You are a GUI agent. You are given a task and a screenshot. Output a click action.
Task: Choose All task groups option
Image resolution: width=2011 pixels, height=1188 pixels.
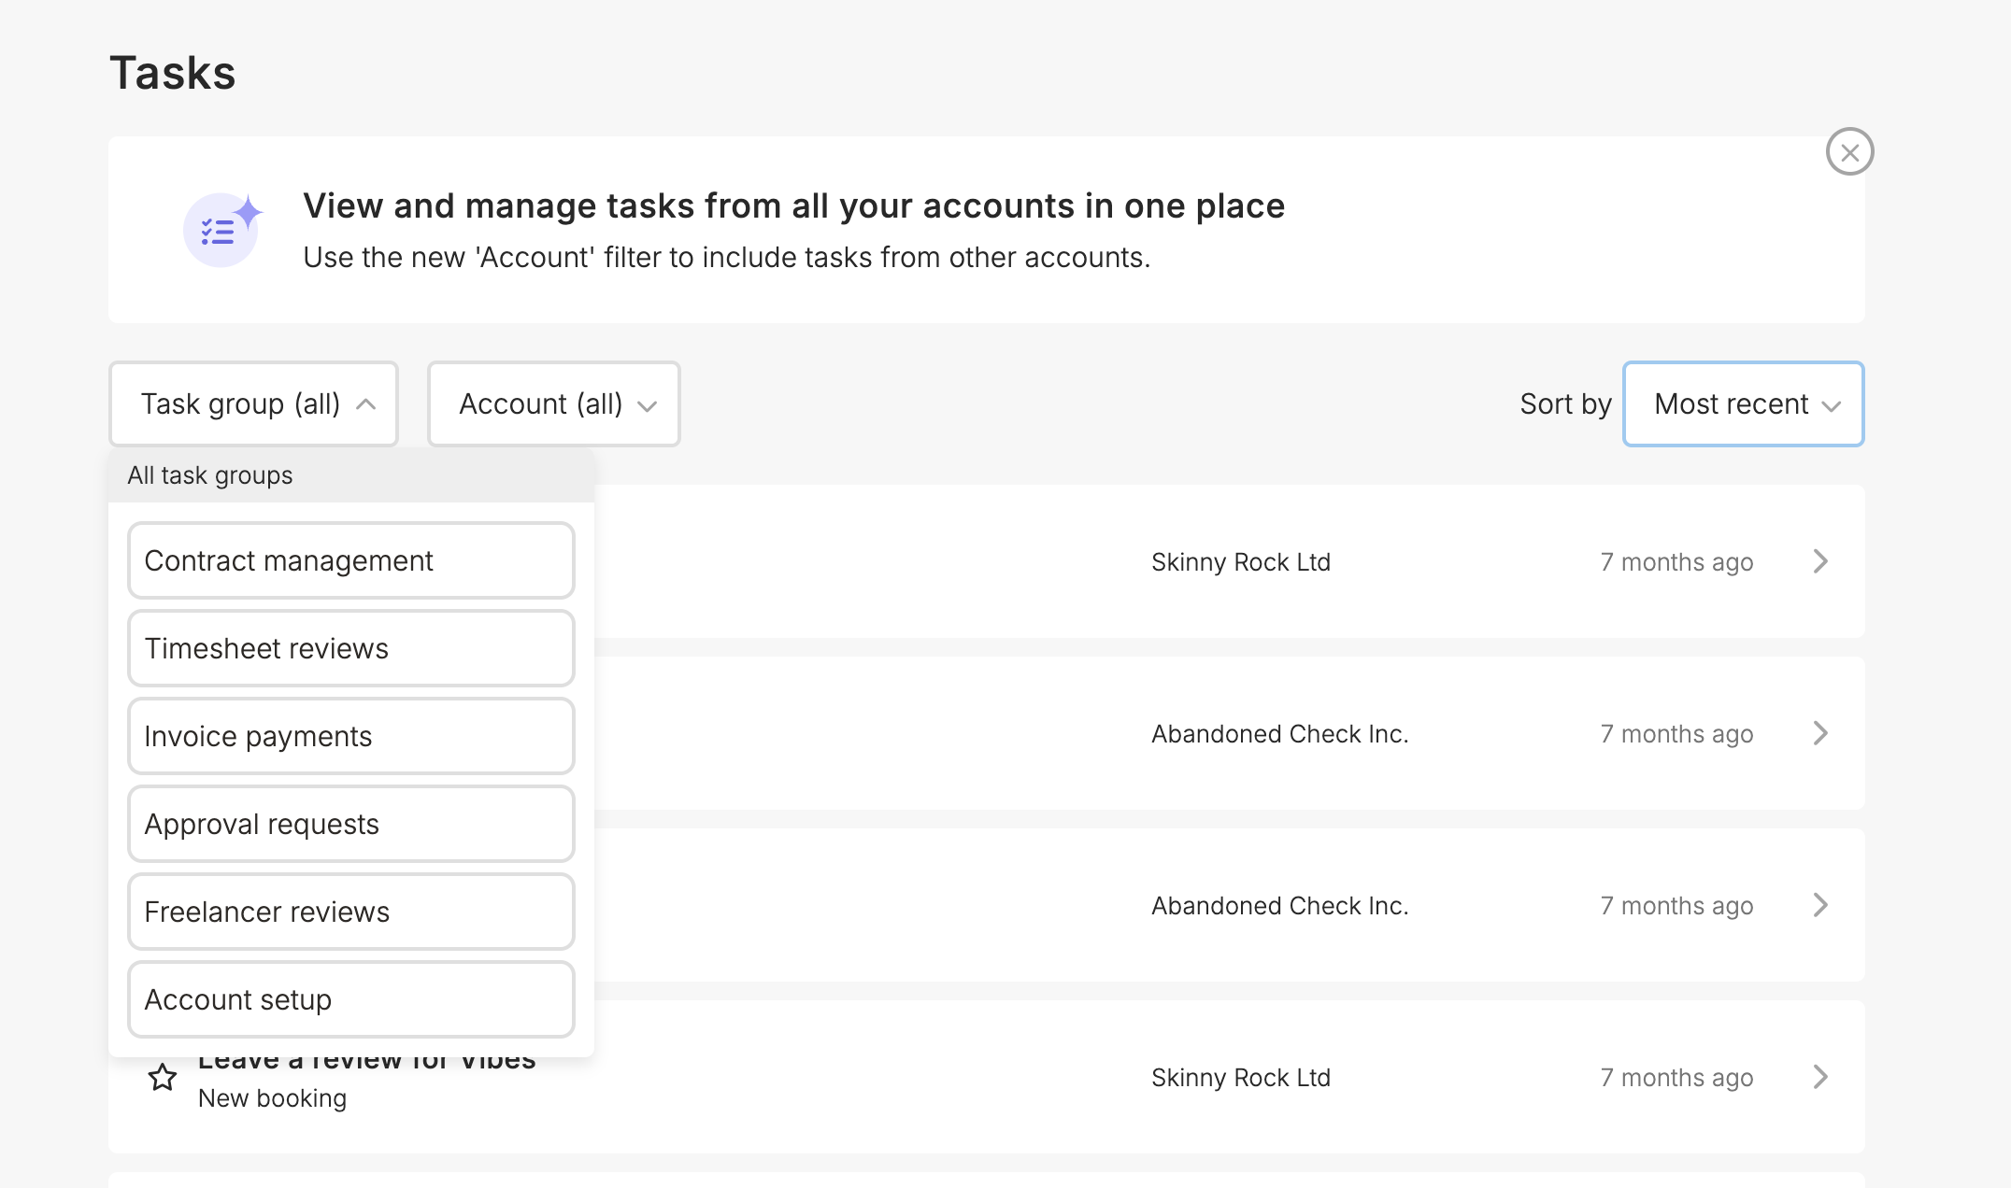(x=210, y=475)
